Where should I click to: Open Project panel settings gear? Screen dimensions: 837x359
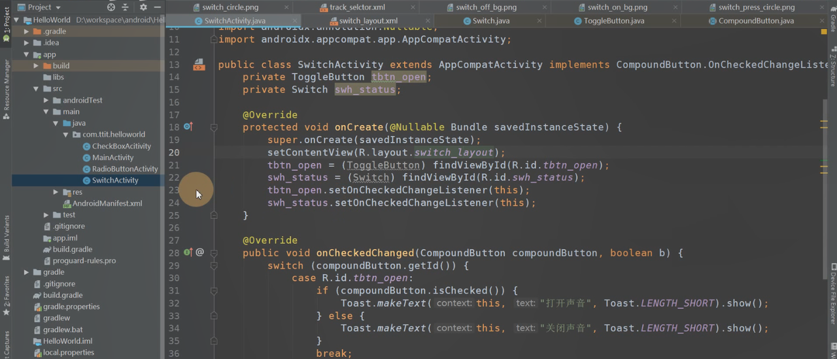tap(143, 7)
